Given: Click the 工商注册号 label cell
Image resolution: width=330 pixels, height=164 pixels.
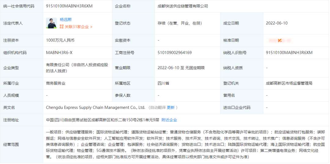Looking at the screenshot, I should click(134, 53).
